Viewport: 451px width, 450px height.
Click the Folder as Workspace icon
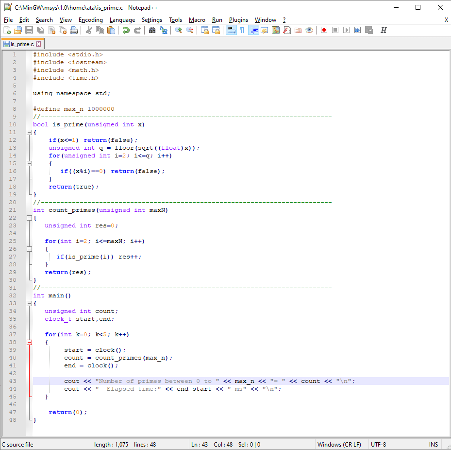pyautogui.click(x=298, y=30)
